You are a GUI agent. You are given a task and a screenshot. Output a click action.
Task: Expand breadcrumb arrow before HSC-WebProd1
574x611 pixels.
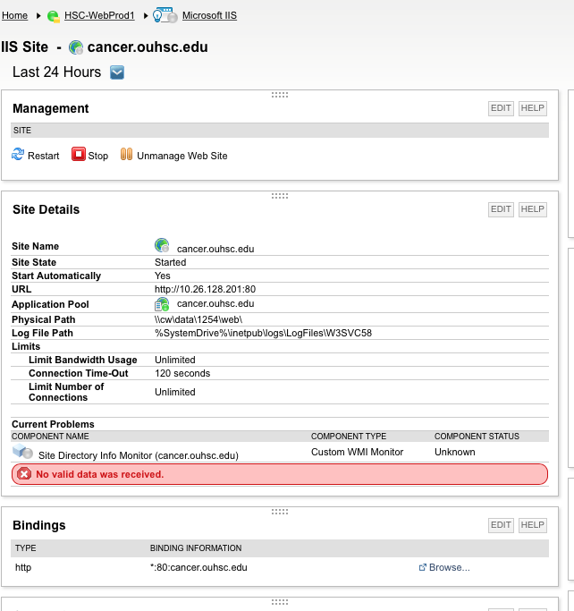(38, 16)
